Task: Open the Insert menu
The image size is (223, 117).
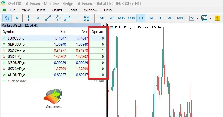Action: [40, 10]
